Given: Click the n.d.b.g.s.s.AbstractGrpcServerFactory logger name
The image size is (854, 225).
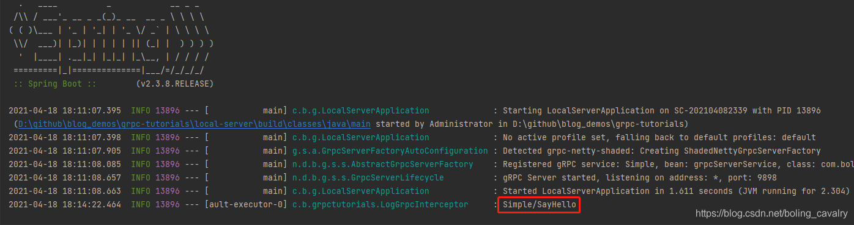Looking at the screenshot, I should (383, 164).
